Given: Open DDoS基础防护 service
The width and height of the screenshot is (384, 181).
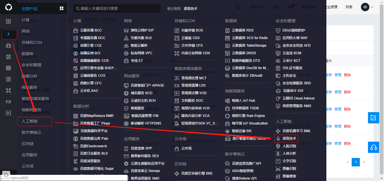Looking at the screenshot, I should click(x=290, y=30).
